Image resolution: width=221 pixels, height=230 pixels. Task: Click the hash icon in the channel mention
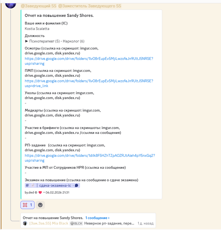click(x=27, y=185)
